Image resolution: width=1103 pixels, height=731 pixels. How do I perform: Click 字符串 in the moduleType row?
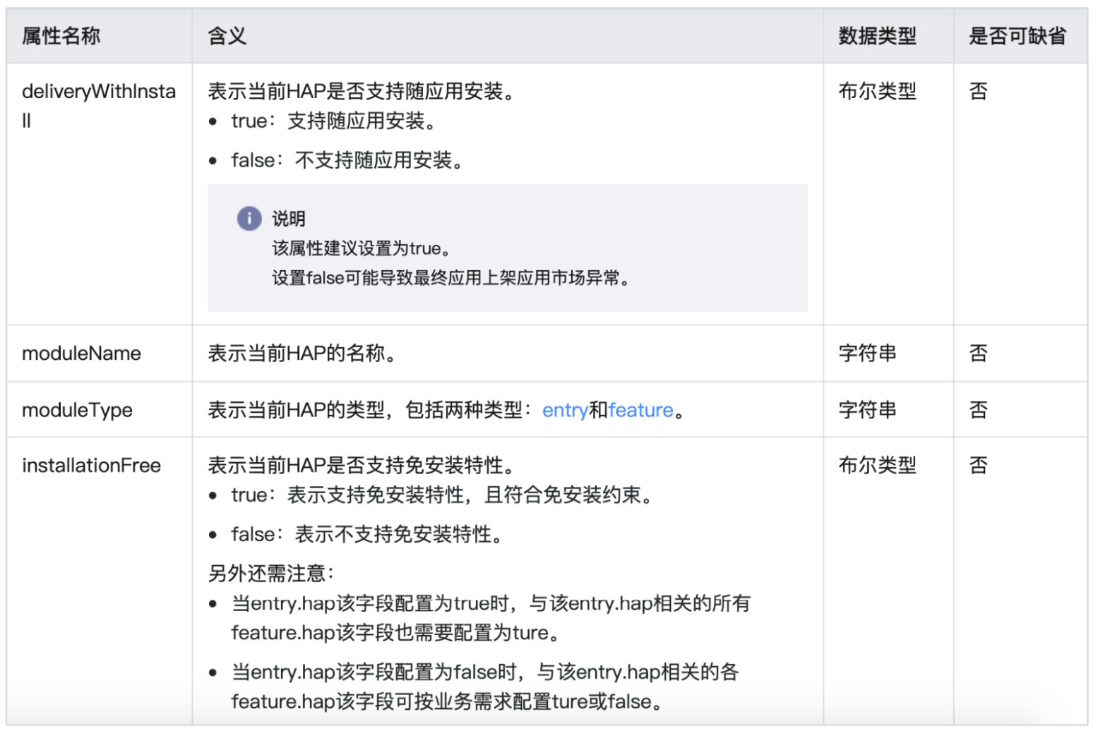click(867, 410)
